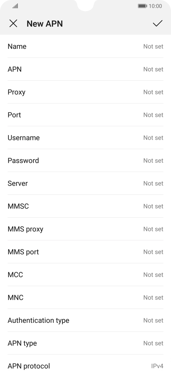Select the Server row
The height and width of the screenshot is (371, 171).
coord(85,184)
